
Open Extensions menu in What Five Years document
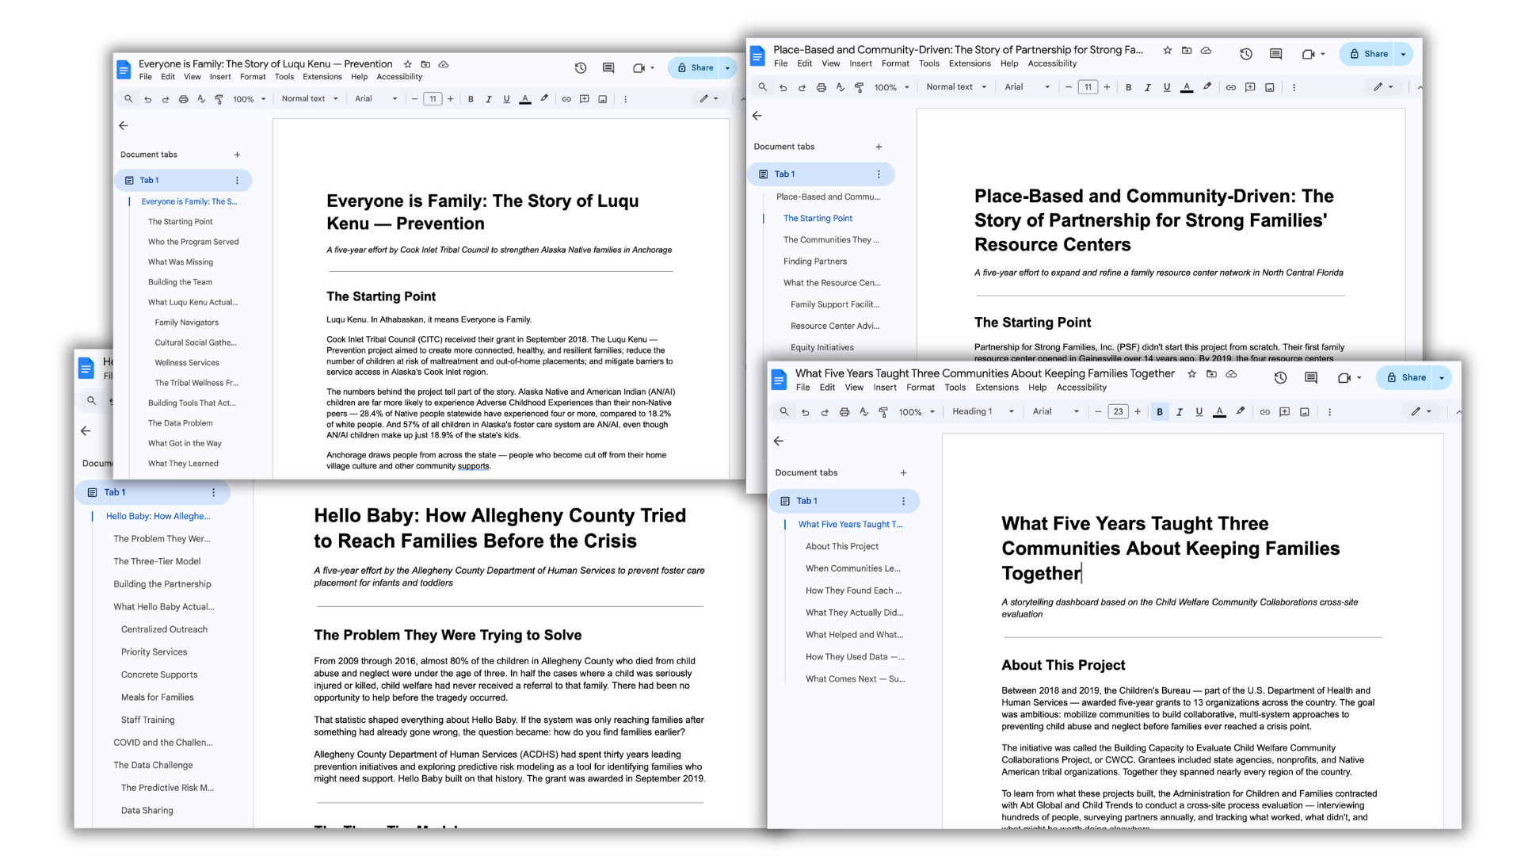(x=997, y=388)
